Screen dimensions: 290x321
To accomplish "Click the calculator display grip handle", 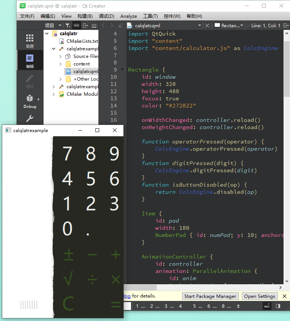I will point(29,305).
